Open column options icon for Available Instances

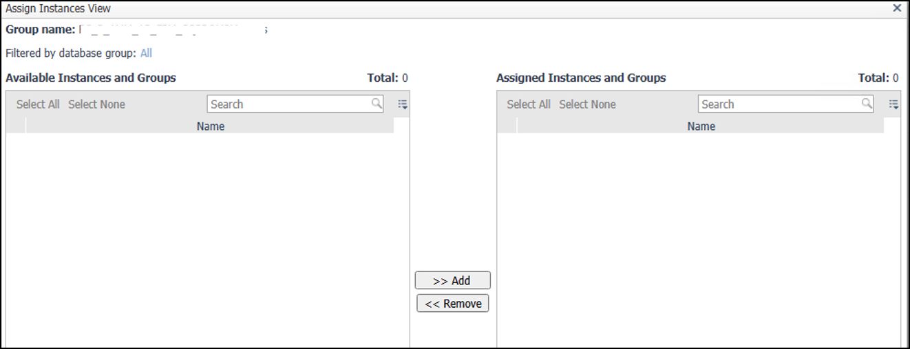point(403,104)
